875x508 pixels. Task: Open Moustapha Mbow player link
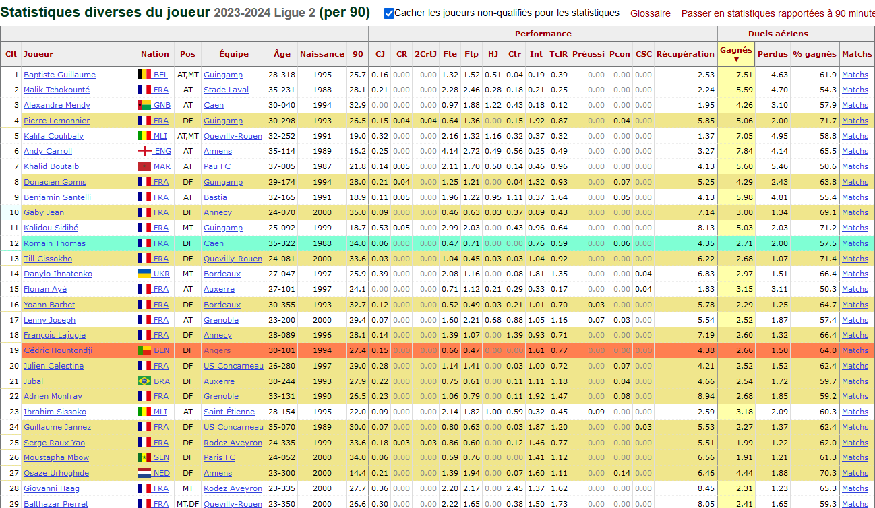(x=56, y=457)
